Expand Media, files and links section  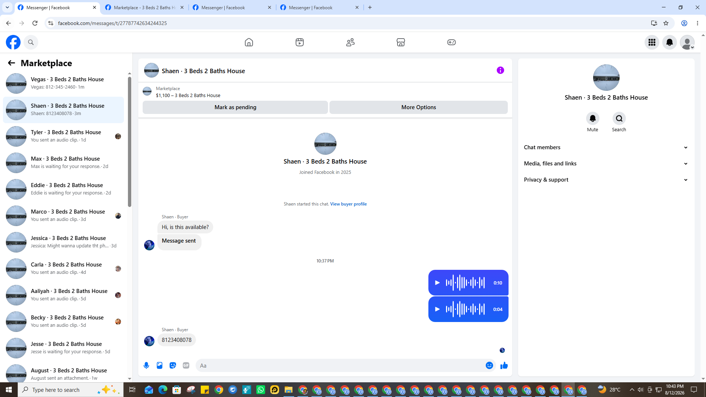pyautogui.click(x=606, y=164)
